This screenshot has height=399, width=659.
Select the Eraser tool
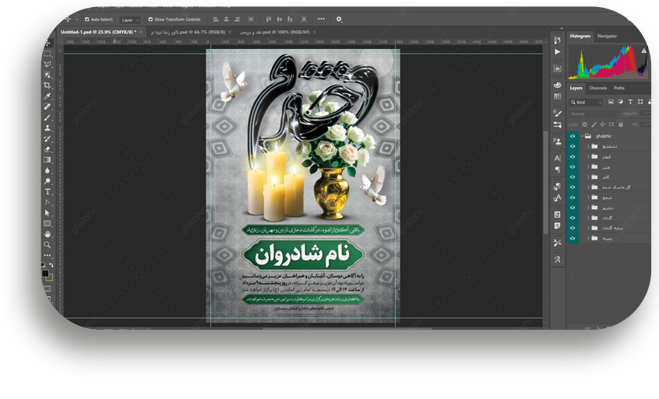[48, 149]
